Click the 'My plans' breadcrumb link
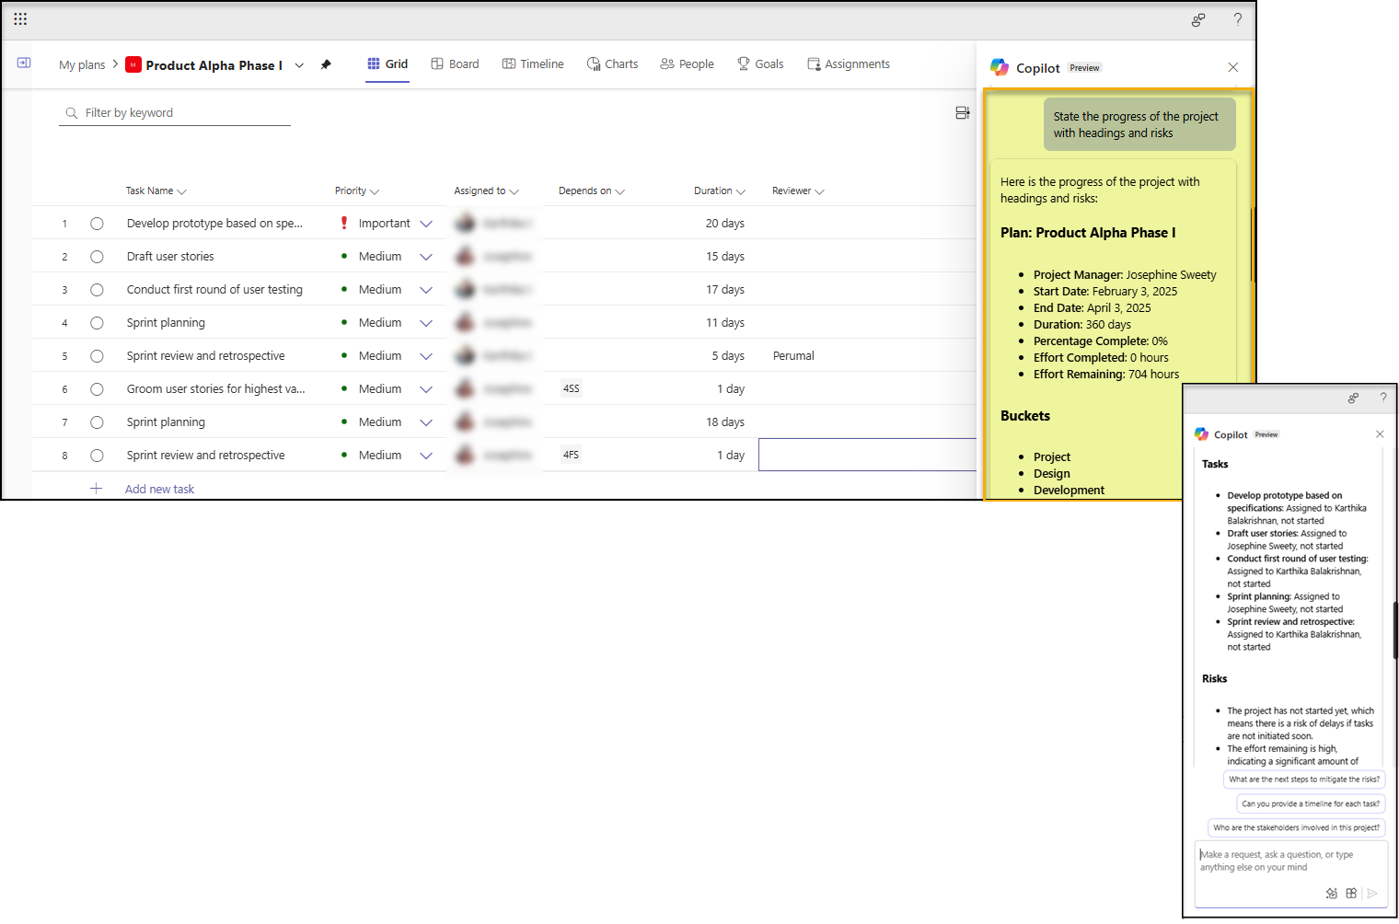This screenshot has height=924, width=1399. [x=82, y=65]
